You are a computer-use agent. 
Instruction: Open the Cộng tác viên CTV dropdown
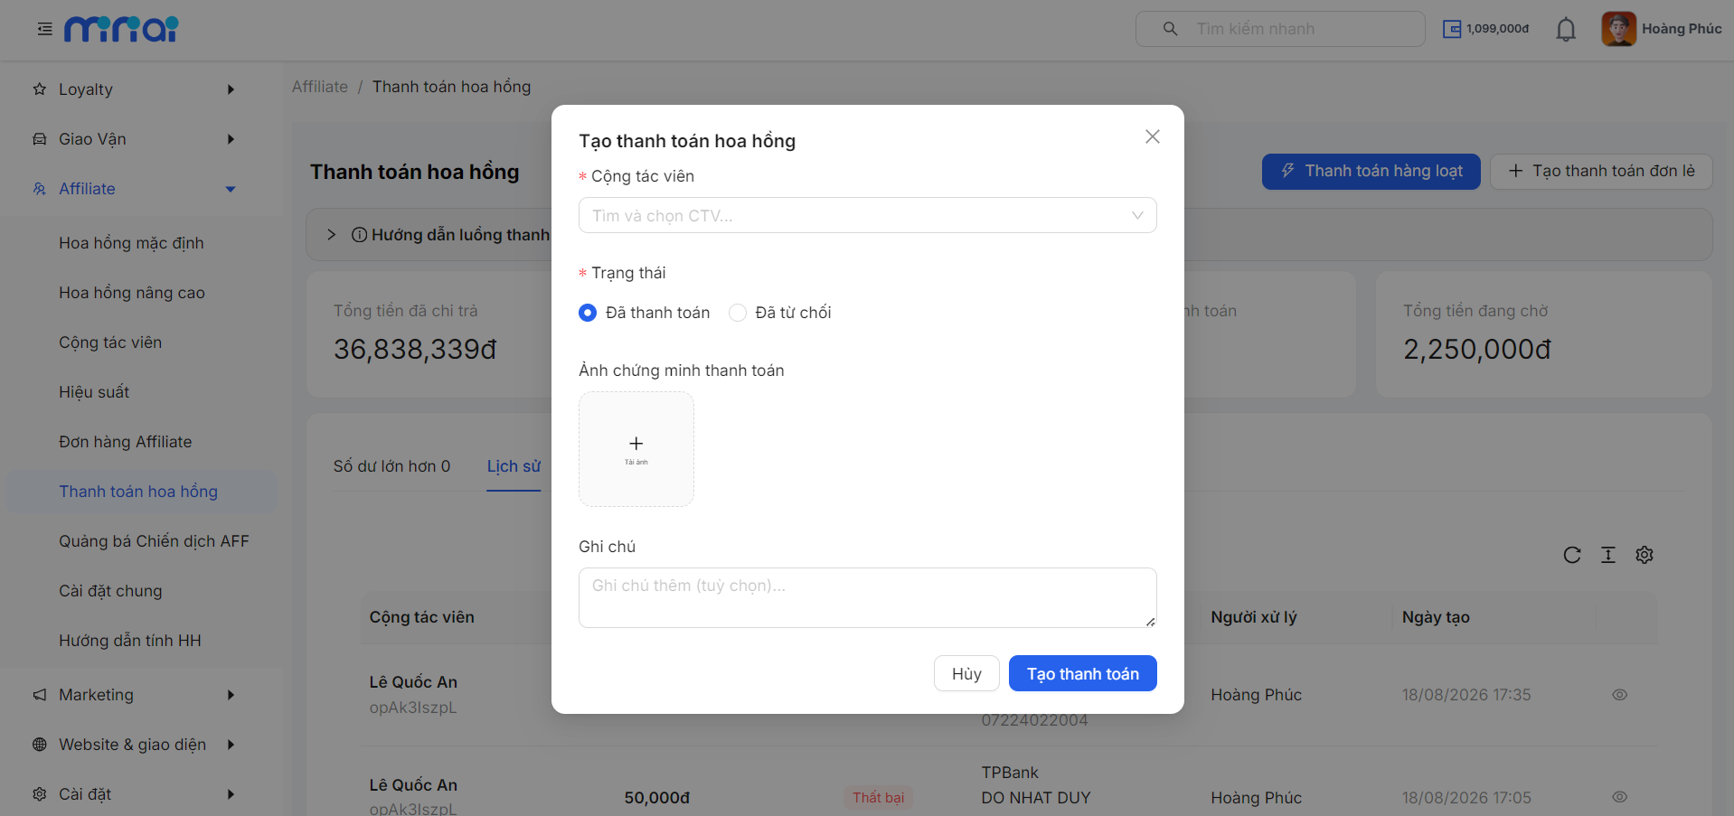(867, 215)
